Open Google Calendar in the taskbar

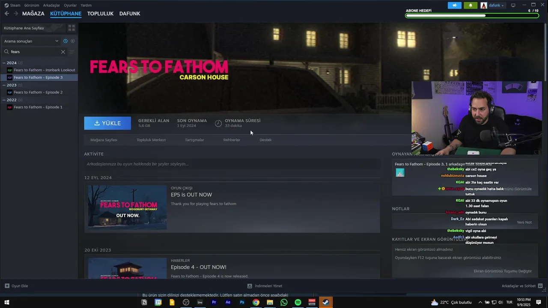[158, 302]
